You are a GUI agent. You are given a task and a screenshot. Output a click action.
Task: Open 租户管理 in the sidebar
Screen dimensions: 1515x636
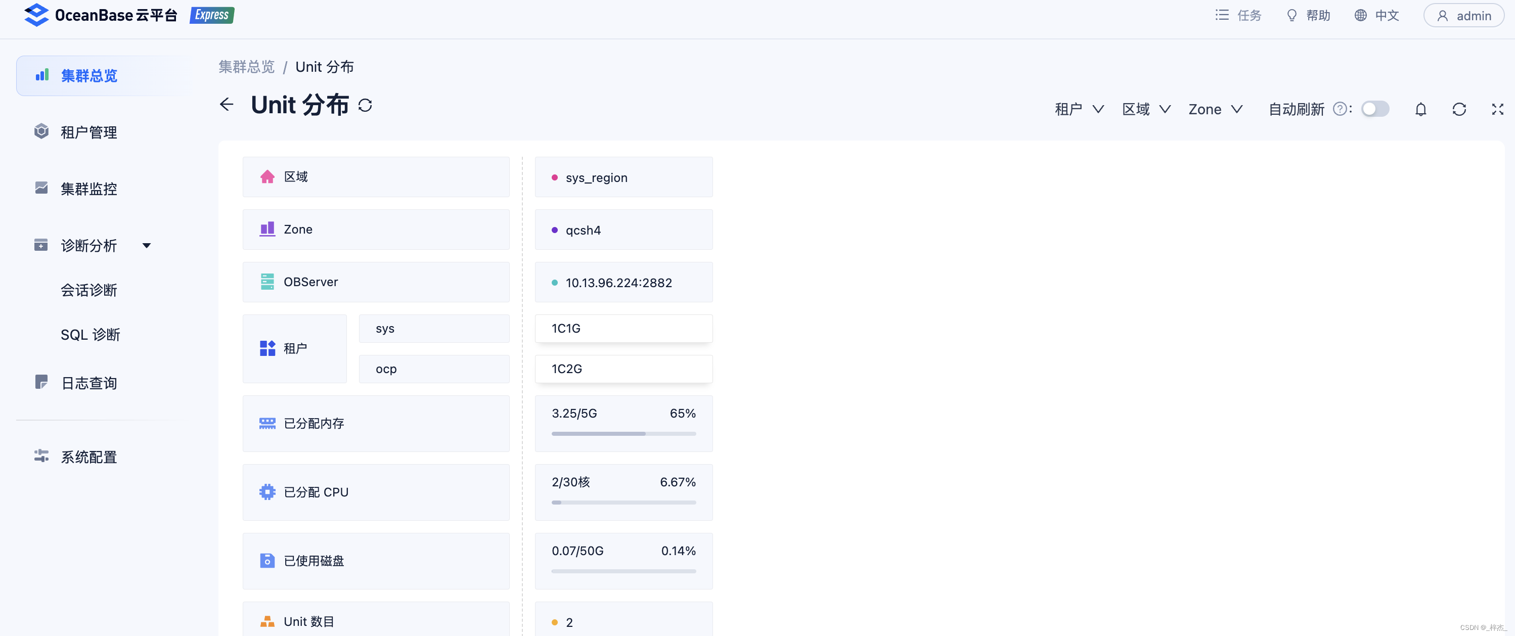[x=89, y=132]
